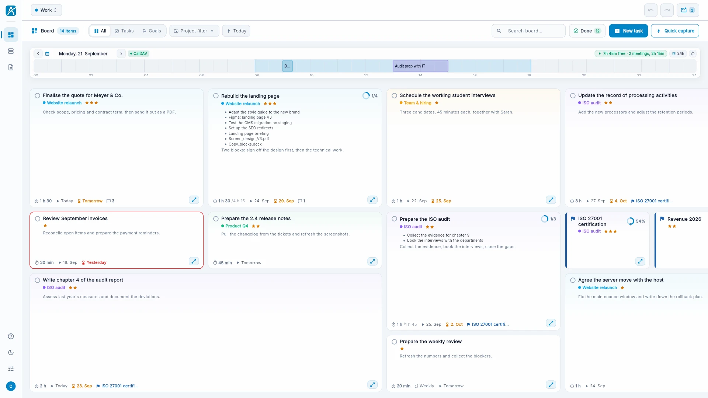Screen dimensions: 708x398
Task: Click the New task button
Action: pyautogui.click(x=629, y=31)
